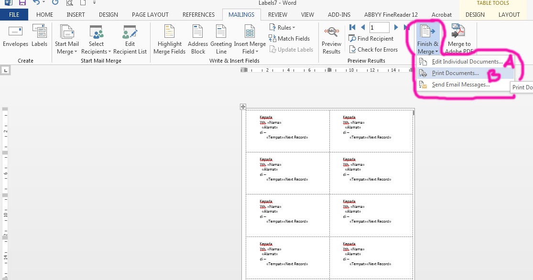Screen dimensions: 533x280
Task: Click the vertical ruler at mark 6
Action: 5,173
